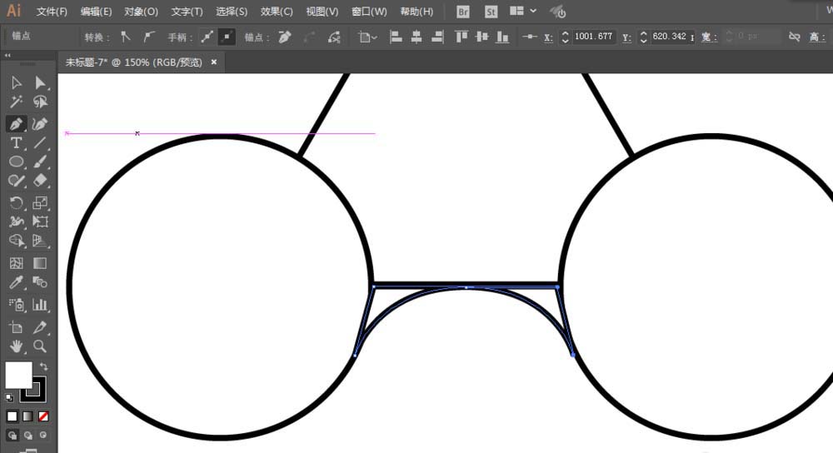The height and width of the screenshot is (453, 833).
Task: Select the Direct Selection tool
Action: pos(40,82)
